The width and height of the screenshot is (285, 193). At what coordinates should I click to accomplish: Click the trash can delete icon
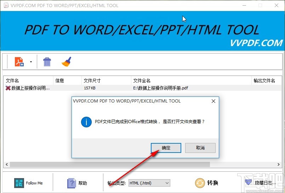click(47, 62)
